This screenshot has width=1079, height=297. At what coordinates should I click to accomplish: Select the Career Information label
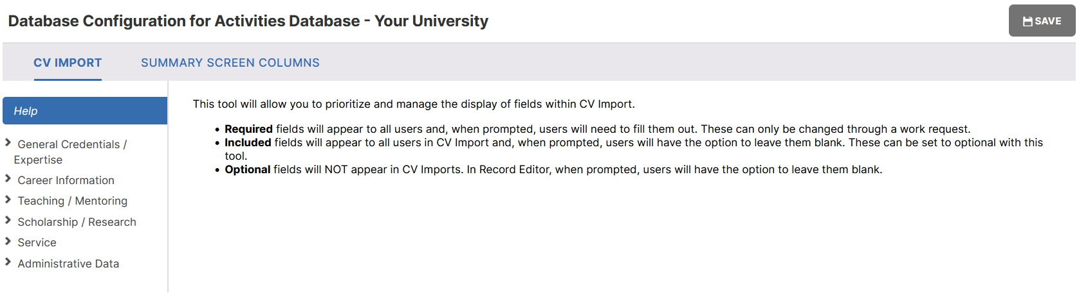pyautogui.click(x=66, y=180)
